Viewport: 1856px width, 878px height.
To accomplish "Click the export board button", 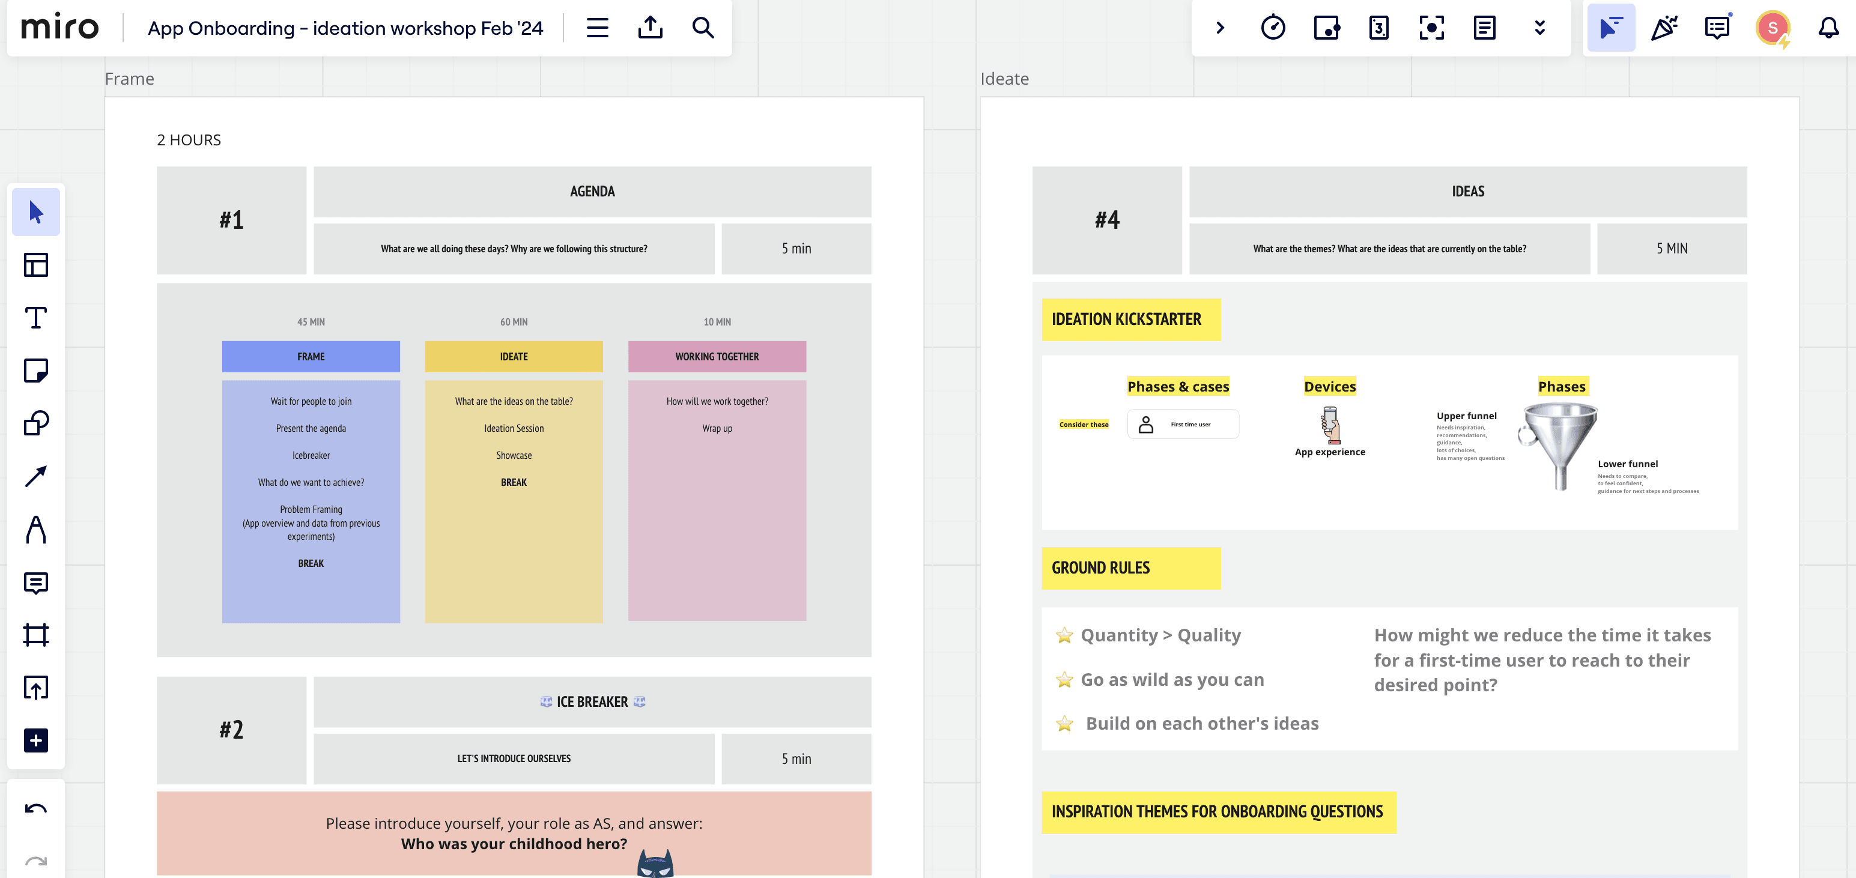I will tap(650, 28).
